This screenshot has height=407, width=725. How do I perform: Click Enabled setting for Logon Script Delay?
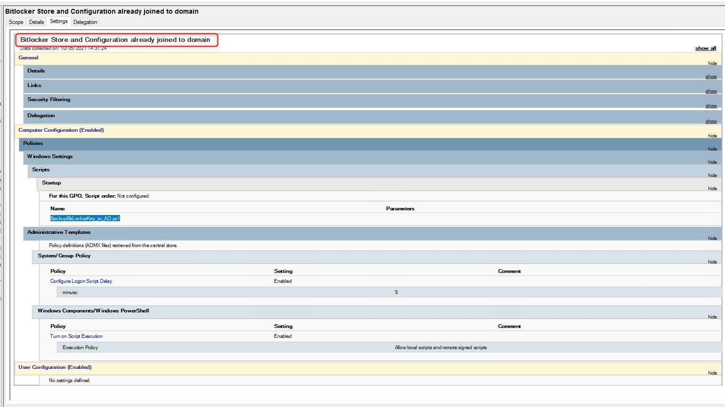[x=283, y=281]
